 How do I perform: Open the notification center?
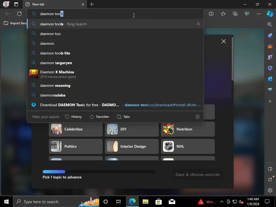point(267,202)
